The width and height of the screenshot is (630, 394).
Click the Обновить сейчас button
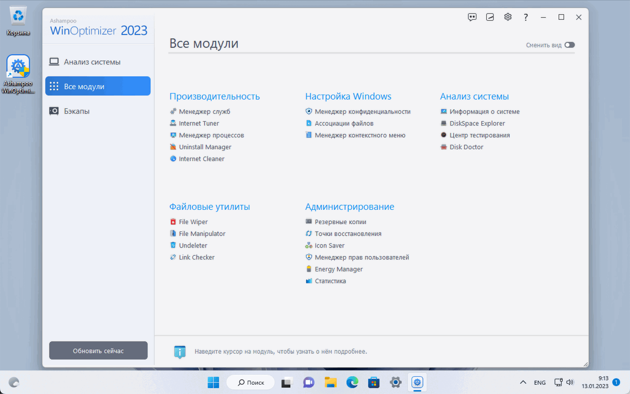coord(98,351)
